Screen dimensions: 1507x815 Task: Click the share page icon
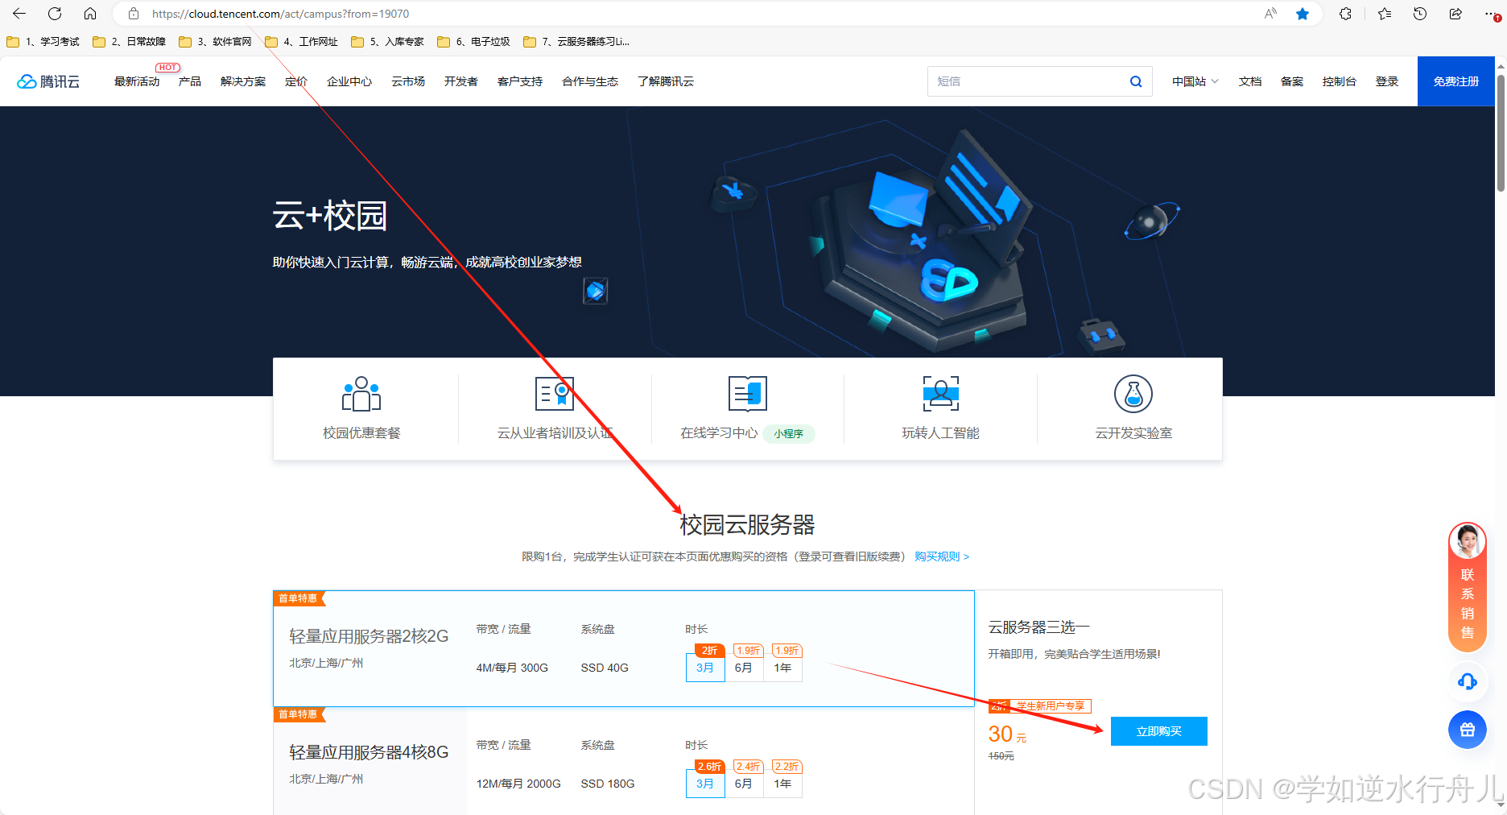point(1455,14)
